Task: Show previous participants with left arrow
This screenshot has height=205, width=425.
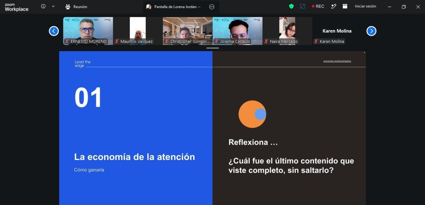Action: tap(54, 31)
